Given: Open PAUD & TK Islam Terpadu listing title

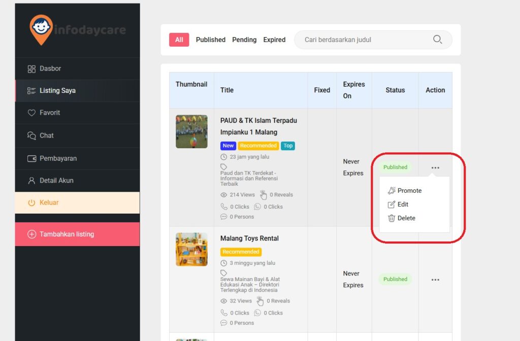Looking at the screenshot, I should (258, 126).
